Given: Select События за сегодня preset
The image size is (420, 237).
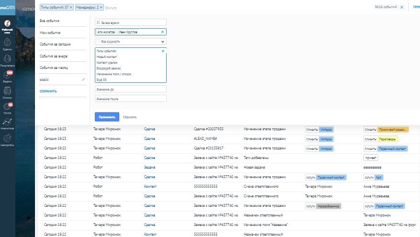Looking at the screenshot, I should [55, 45].
